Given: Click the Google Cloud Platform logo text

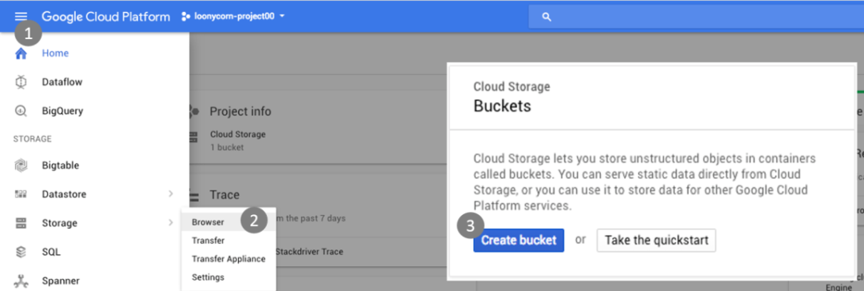Looking at the screenshot, I should [x=106, y=17].
